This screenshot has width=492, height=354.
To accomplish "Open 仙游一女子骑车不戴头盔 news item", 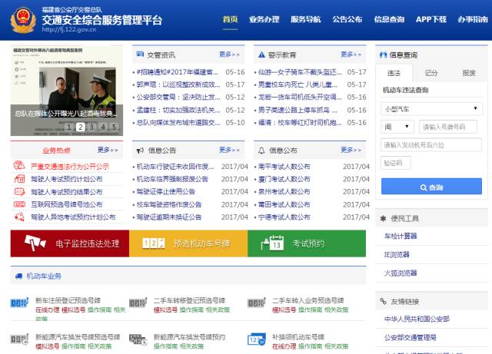I will [x=300, y=72].
